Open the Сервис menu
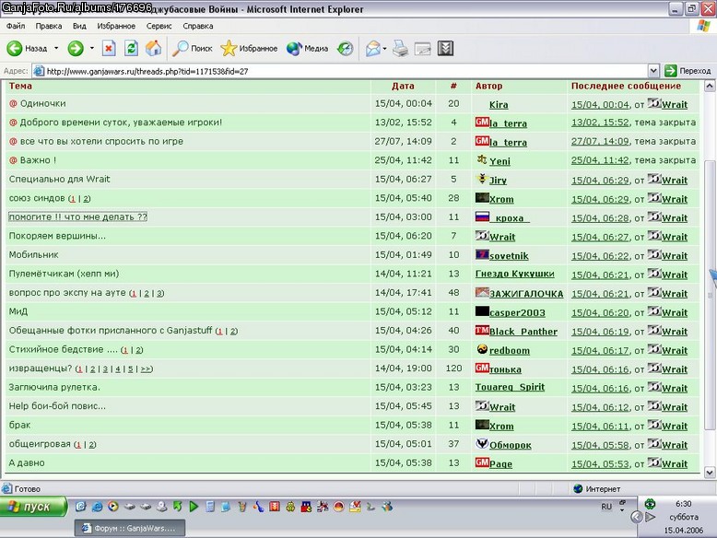717x538 pixels. click(x=159, y=26)
